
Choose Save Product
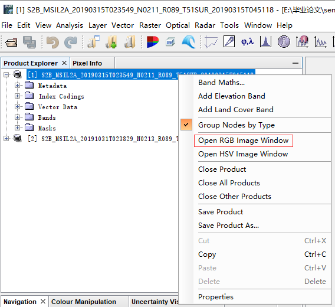point(221,212)
